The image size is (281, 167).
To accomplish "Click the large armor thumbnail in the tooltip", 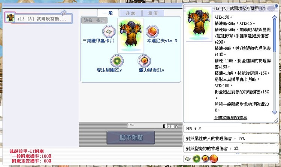I will (199, 24).
